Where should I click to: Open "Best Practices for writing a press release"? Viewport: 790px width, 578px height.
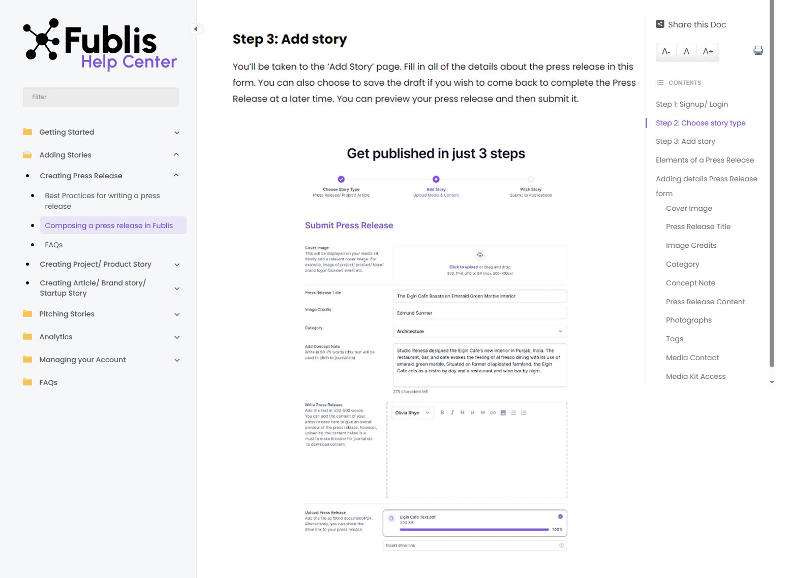click(102, 201)
